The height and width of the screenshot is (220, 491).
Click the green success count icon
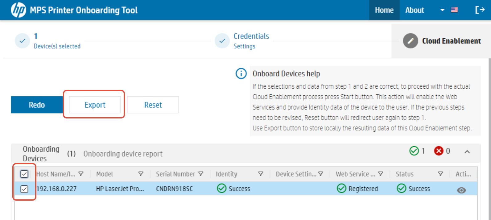click(414, 151)
